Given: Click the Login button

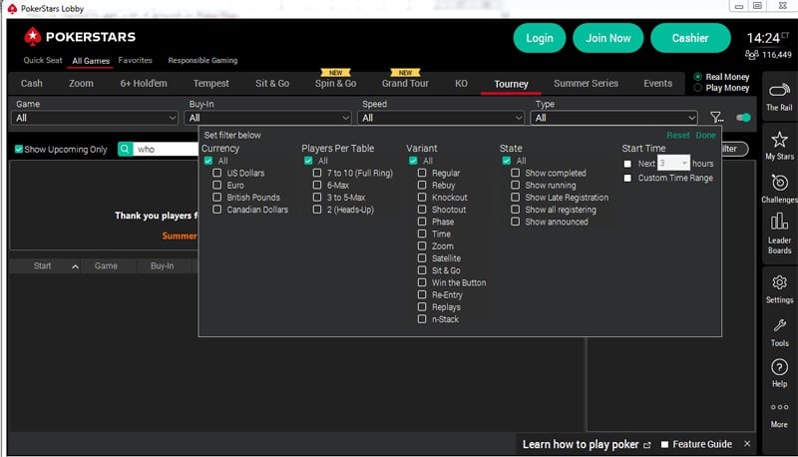Looking at the screenshot, I should click(540, 38).
